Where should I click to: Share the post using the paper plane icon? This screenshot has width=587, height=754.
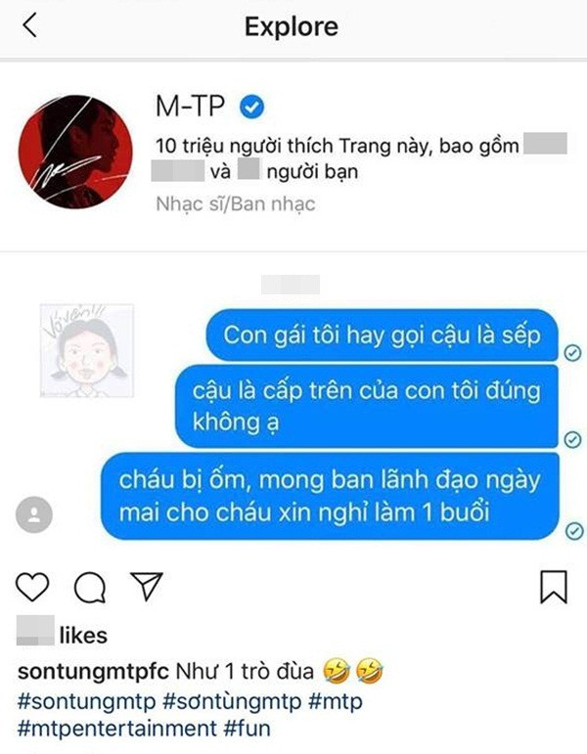click(x=147, y=586)
